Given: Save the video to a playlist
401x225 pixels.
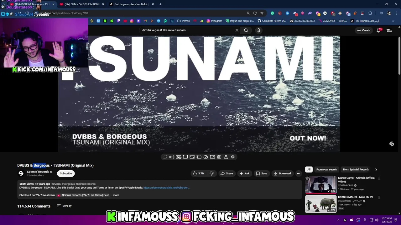Looking at the screenshot, I should [x=262, y=173].
